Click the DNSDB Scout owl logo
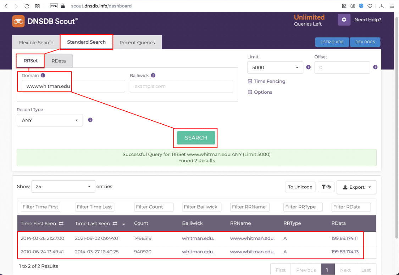399x275 pixels. point(17,21)
